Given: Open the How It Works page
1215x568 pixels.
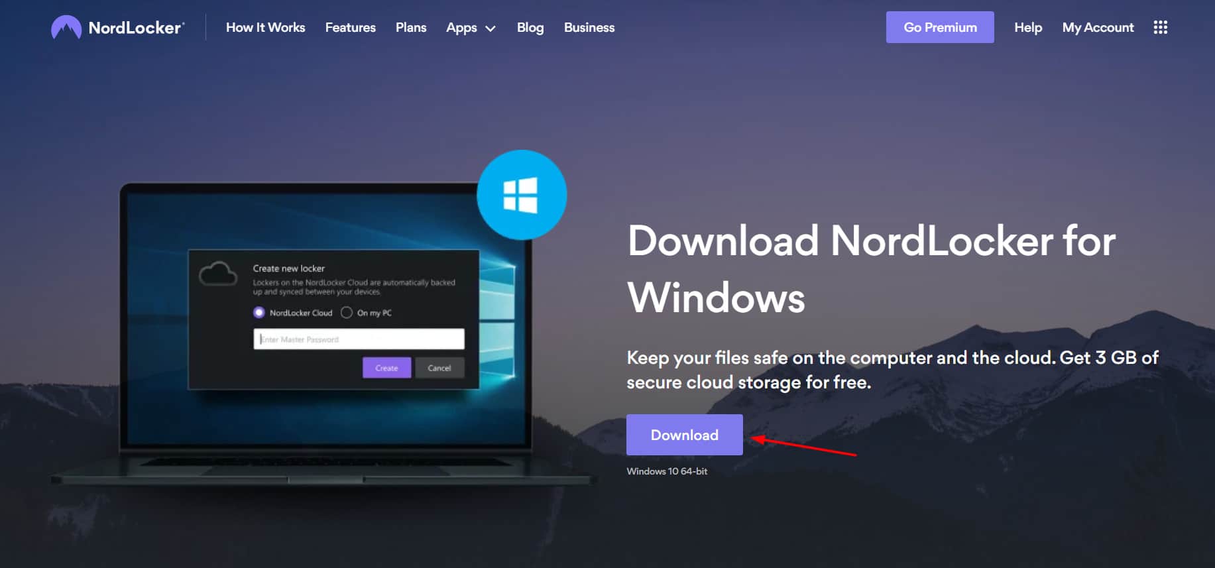Looking at the screenshot, I should pos(265,27).
